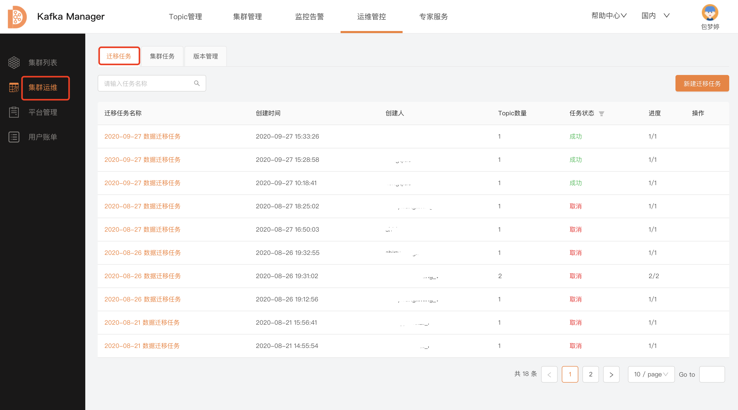Select 专家服务 in the top menu
Screen dimensions: 738x410
[433, 16]
